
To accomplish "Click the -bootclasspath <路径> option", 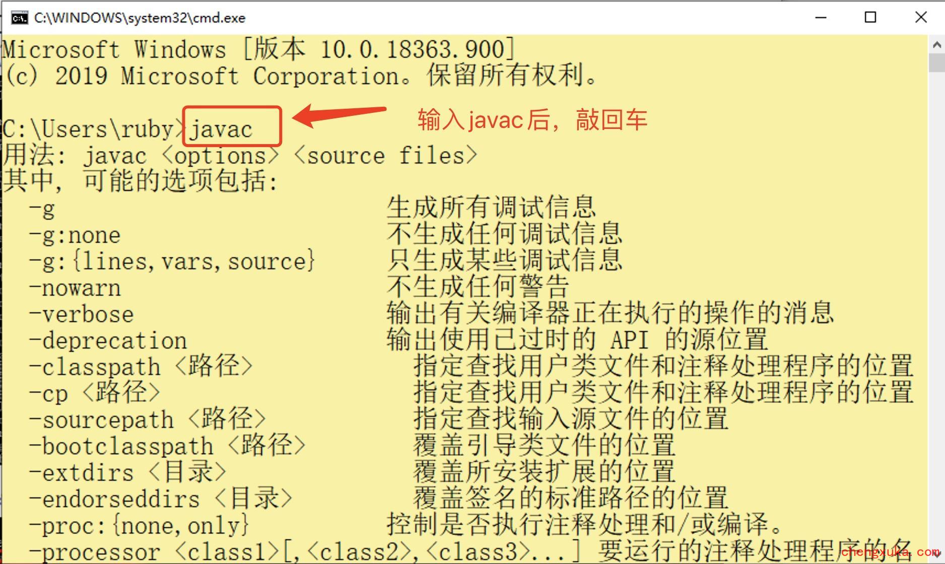I will point(167,446).
